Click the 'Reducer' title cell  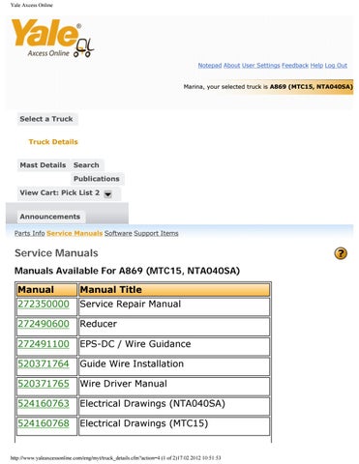[x=174, y=327]
